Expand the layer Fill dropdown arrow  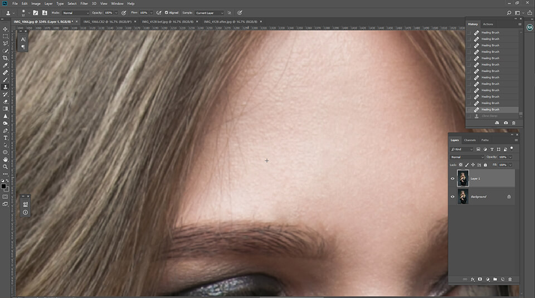[510, 165]
